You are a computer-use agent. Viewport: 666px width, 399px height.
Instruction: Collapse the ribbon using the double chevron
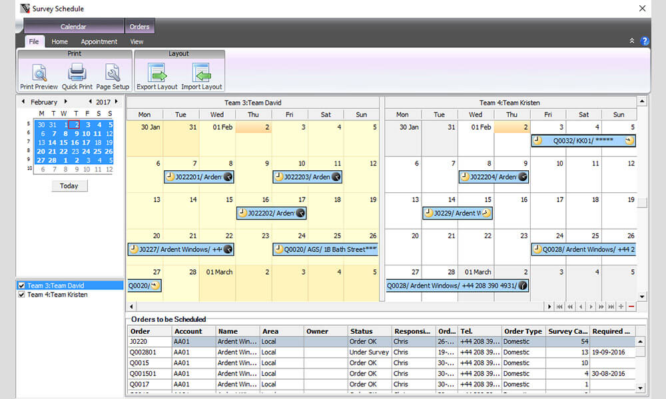coord(632,41)
